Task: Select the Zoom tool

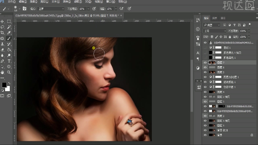Action: pos(9,72)
